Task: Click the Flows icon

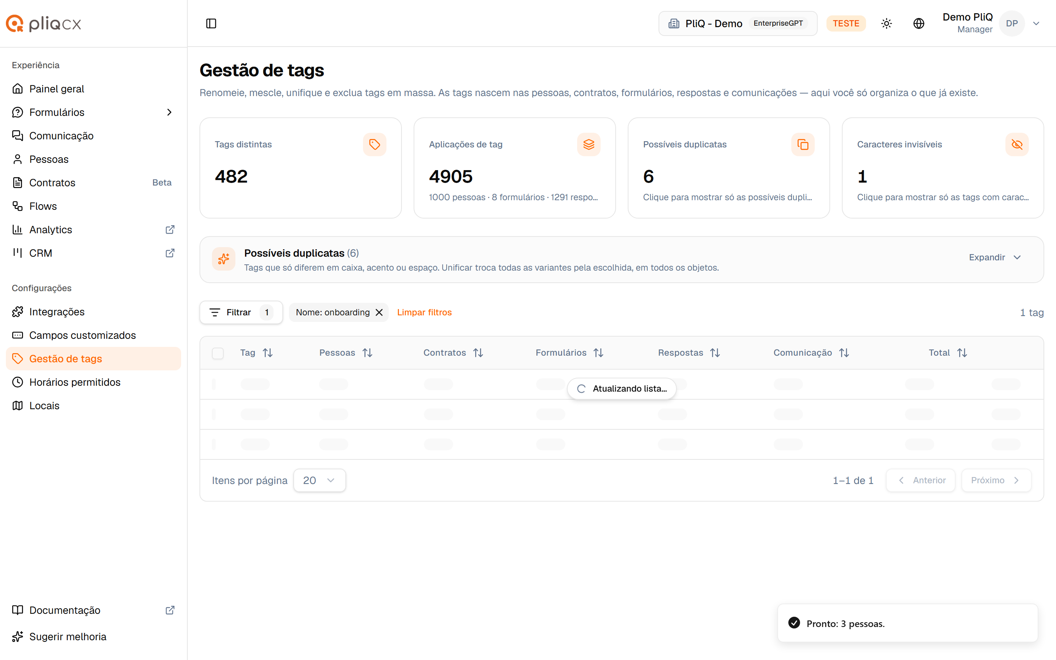Action: coord(18,206)
